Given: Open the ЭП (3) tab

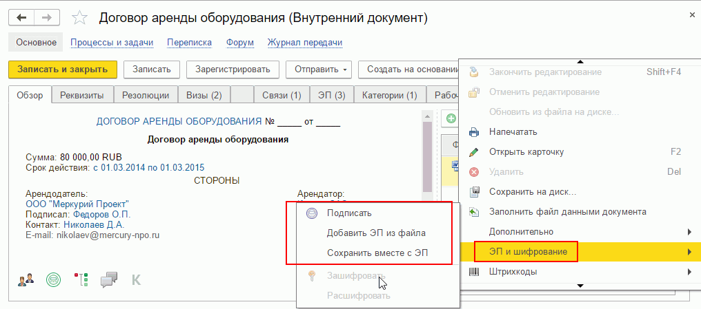Looking at the screenshot, I should [332, 95].
